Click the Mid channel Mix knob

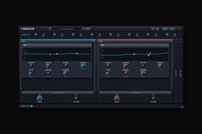[39, 98]
